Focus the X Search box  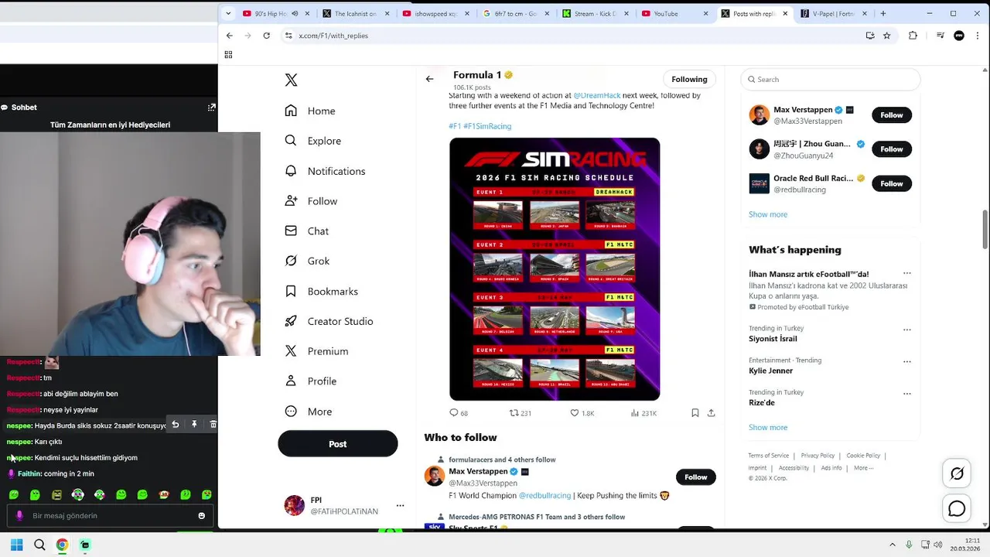point(831,79)
